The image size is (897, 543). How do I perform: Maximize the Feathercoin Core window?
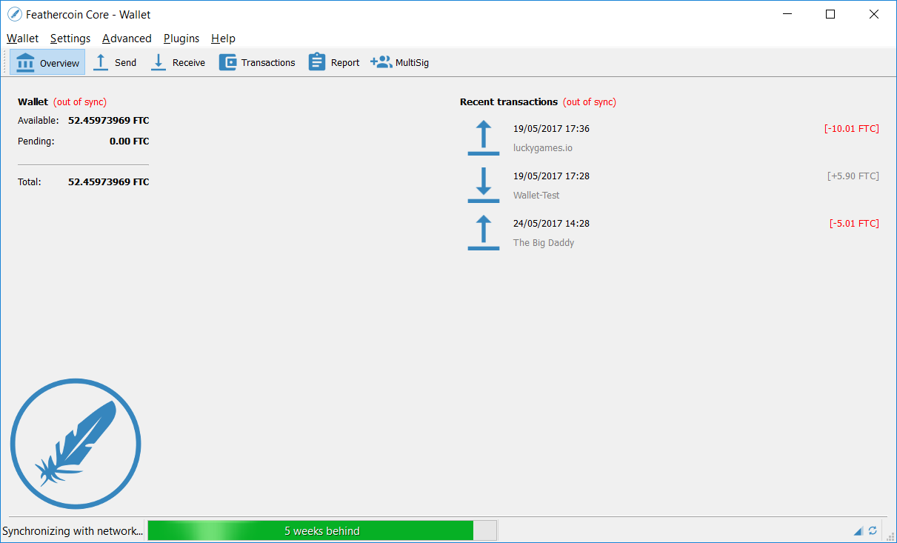830,14
